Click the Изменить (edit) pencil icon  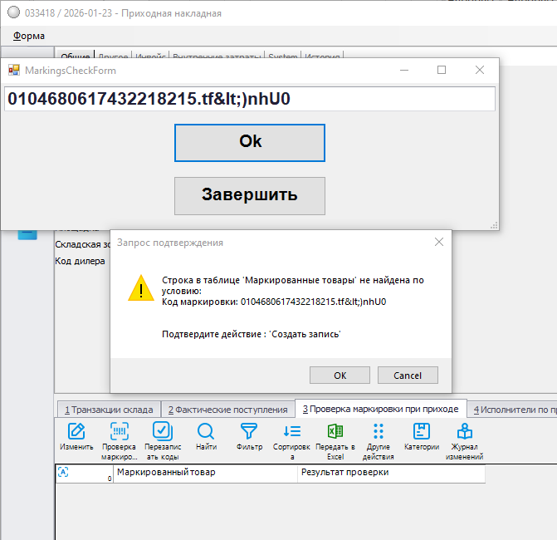[76, 431]
